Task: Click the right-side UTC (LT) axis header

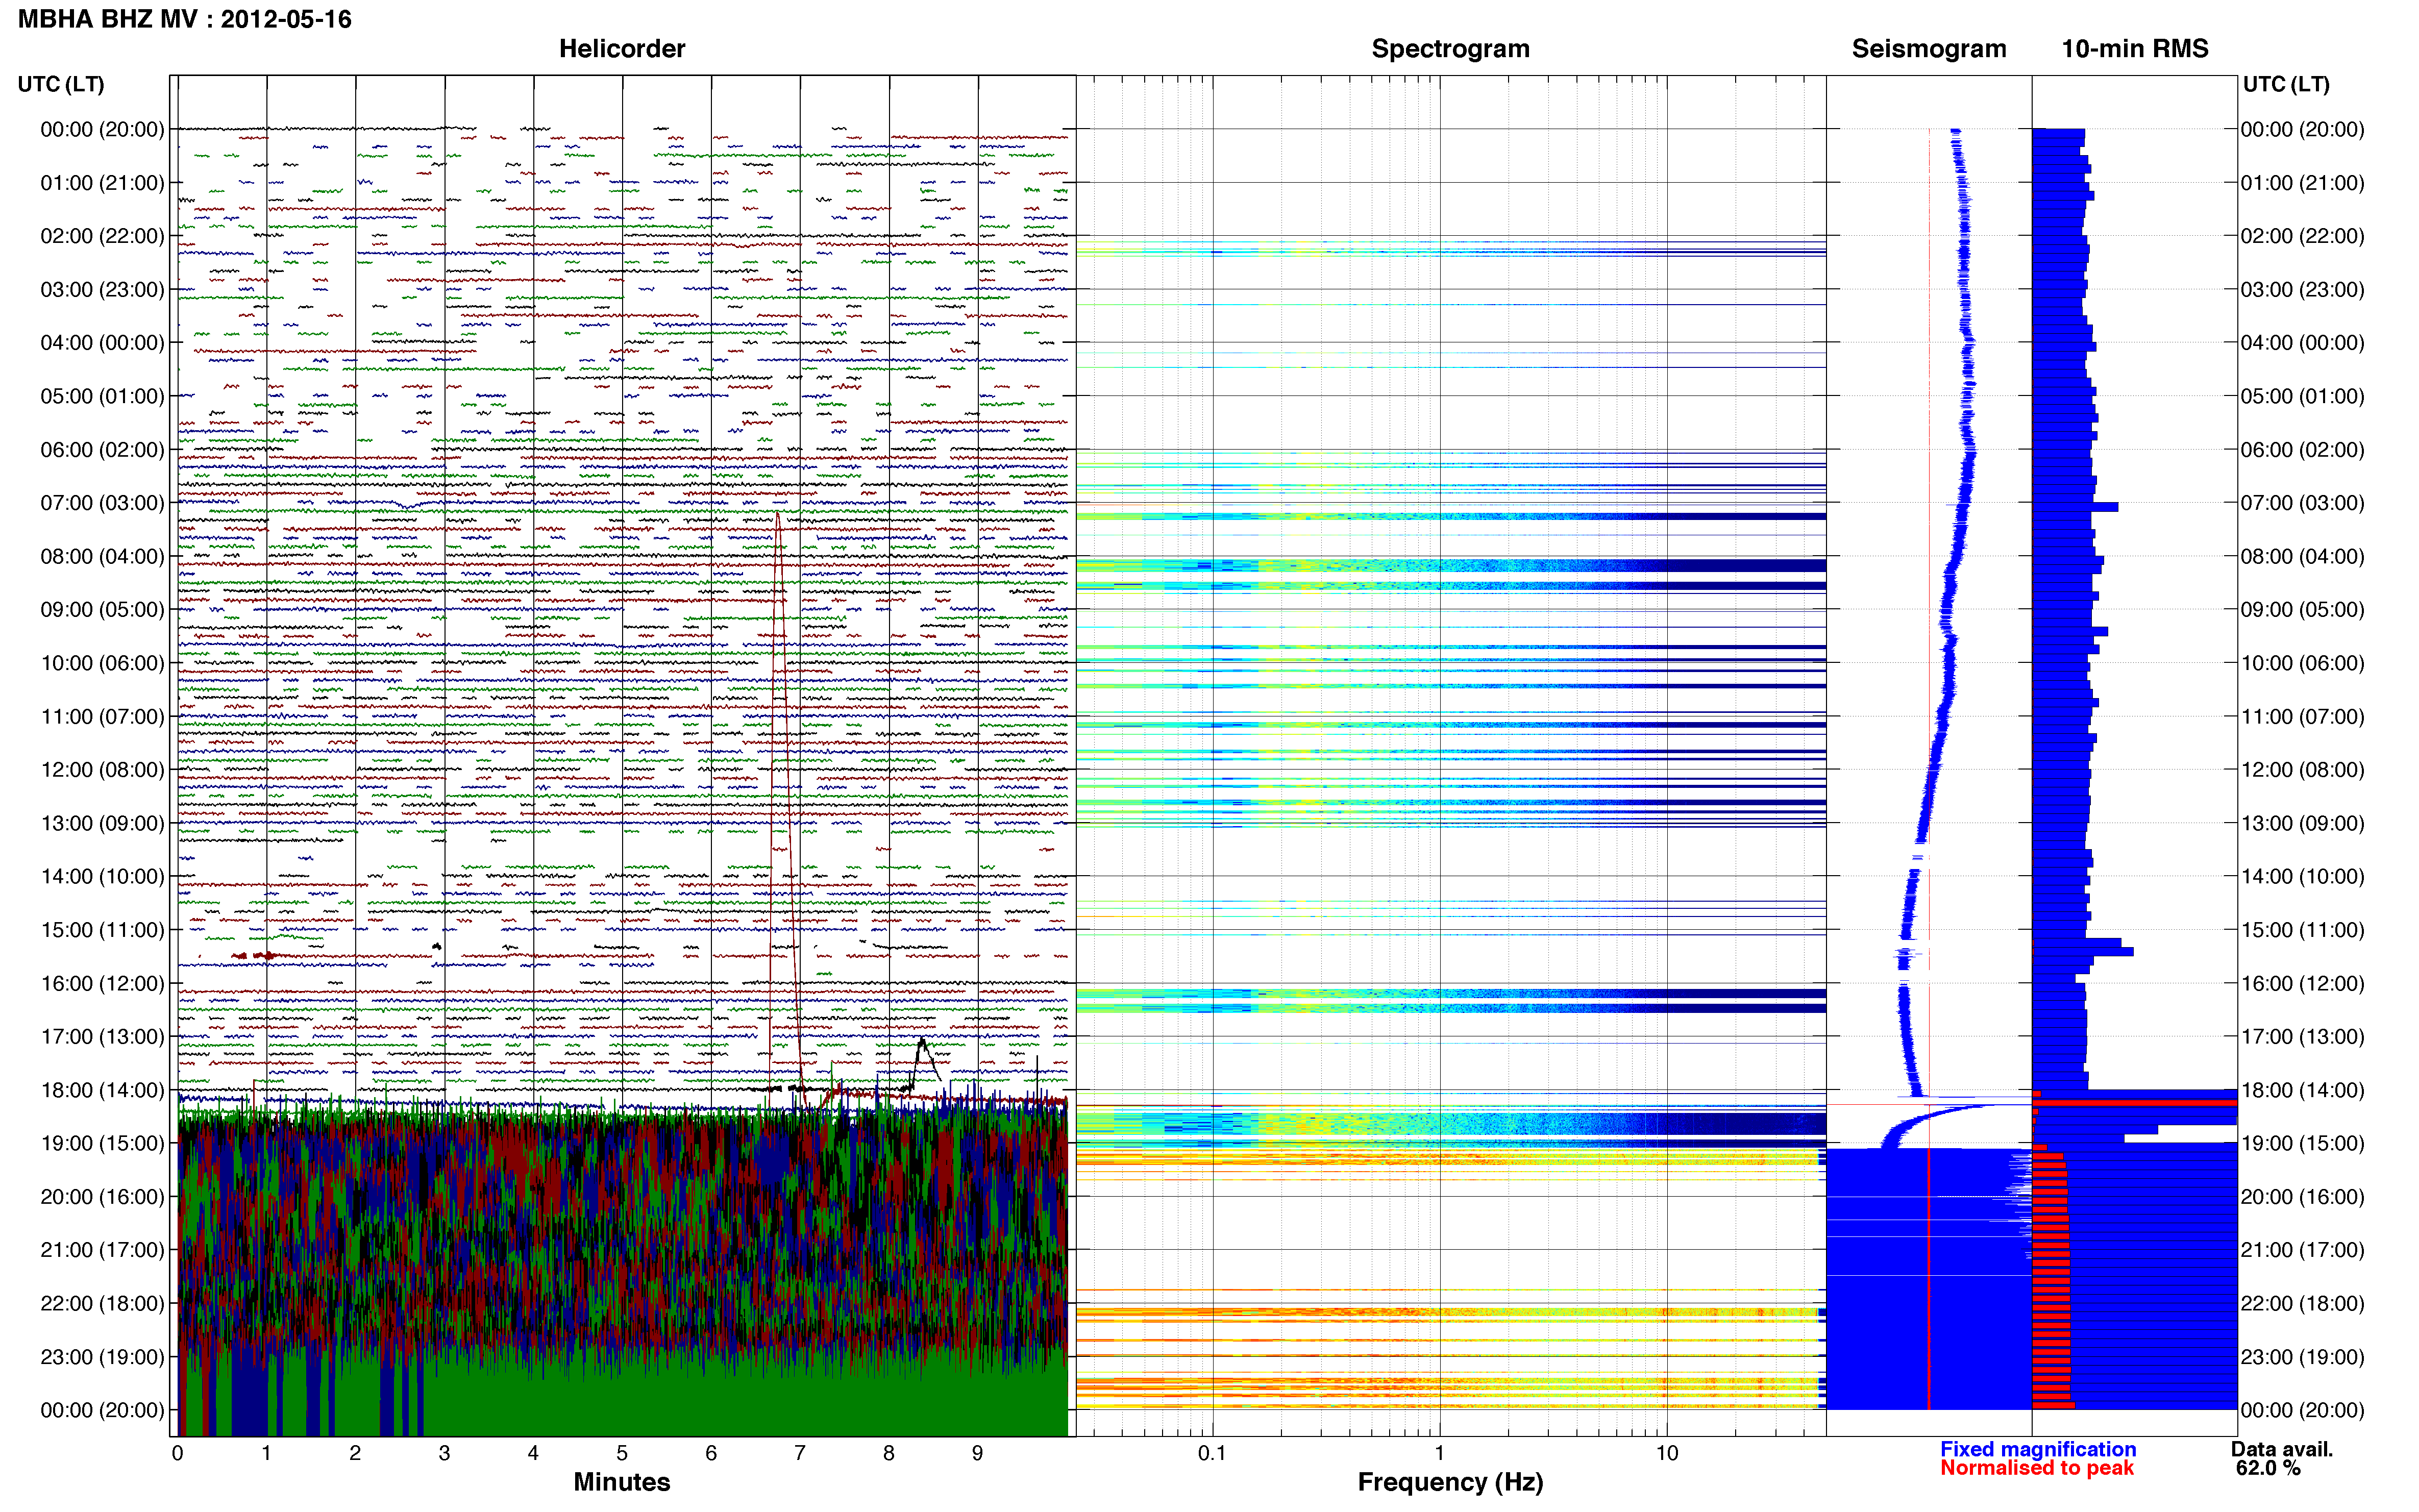Action: tap(2286, 84)
